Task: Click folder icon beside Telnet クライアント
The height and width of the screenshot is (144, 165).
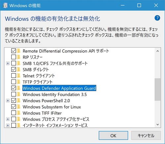Action: pos(19,76)
